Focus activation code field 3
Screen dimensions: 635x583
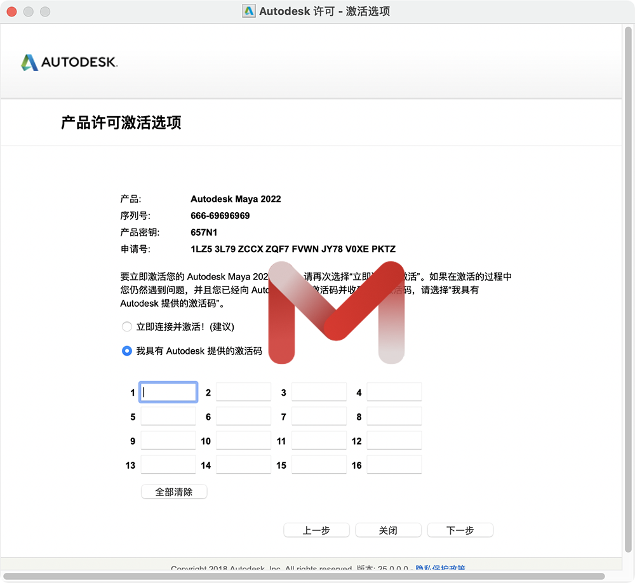pos(319,392)
